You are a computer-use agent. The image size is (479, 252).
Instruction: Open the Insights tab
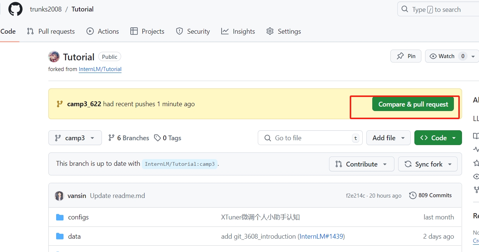(238, 31)
